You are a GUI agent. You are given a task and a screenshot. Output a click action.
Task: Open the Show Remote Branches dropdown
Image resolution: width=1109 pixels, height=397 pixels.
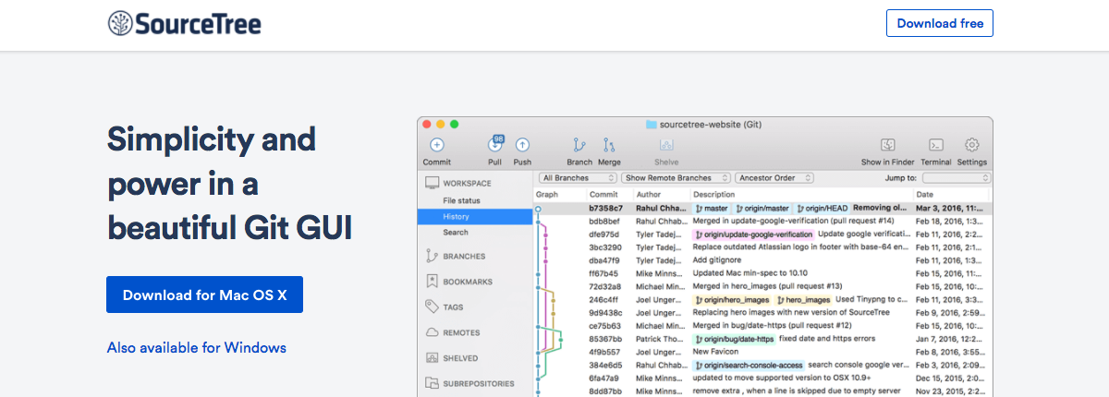(x=675, y=177)
